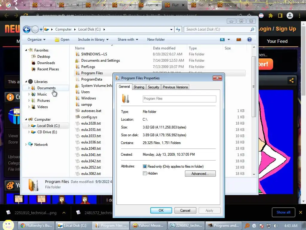Viewport: 306px width, 230px height.
Task: Switch to the Sharing tab
Action: pos(139,87)
